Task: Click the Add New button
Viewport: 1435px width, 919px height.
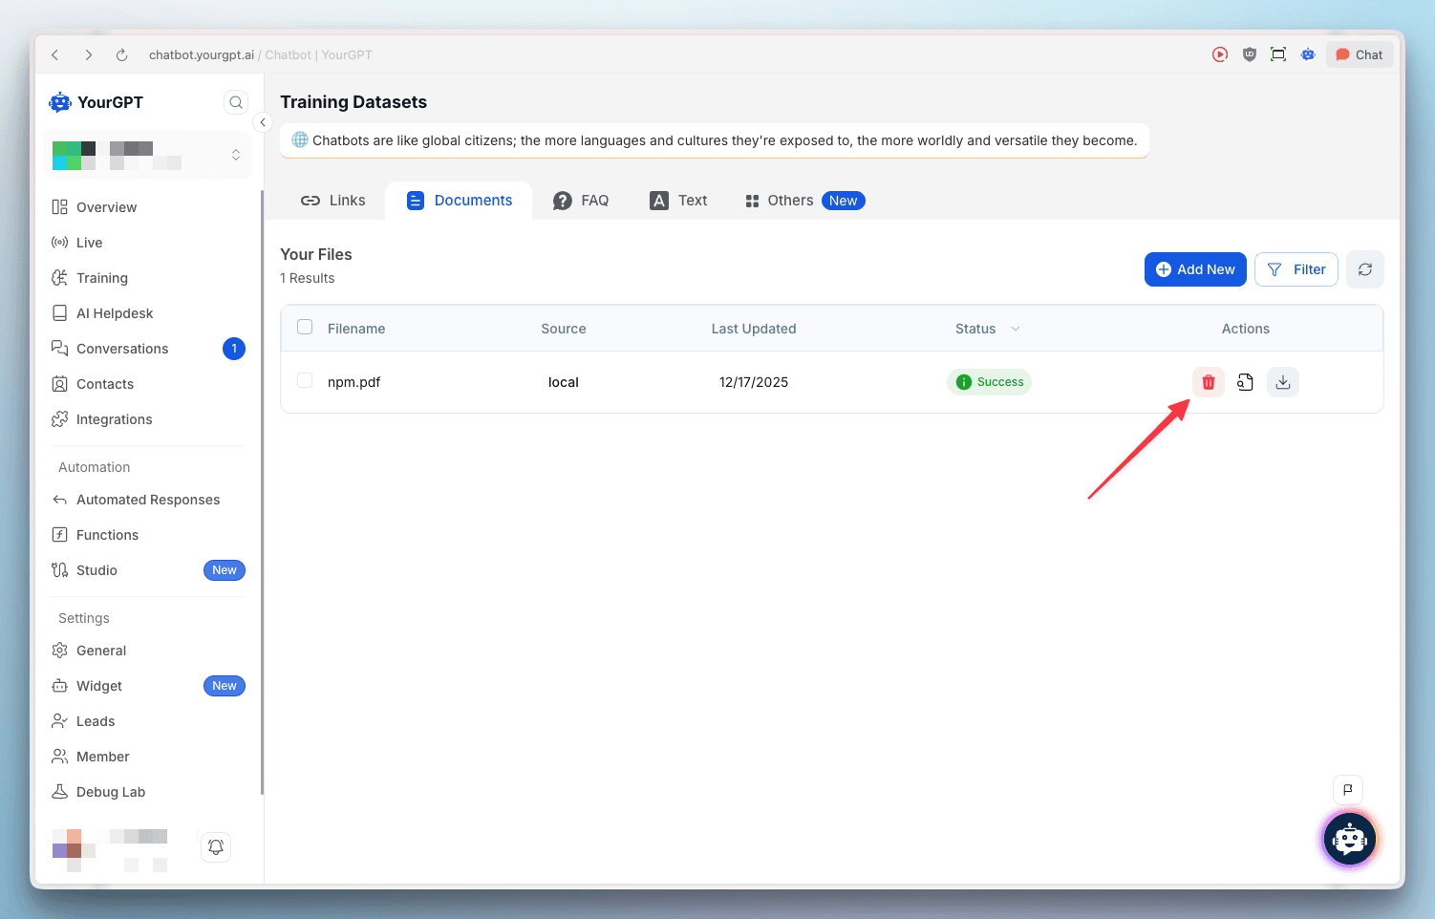Action: (1194, 269)
